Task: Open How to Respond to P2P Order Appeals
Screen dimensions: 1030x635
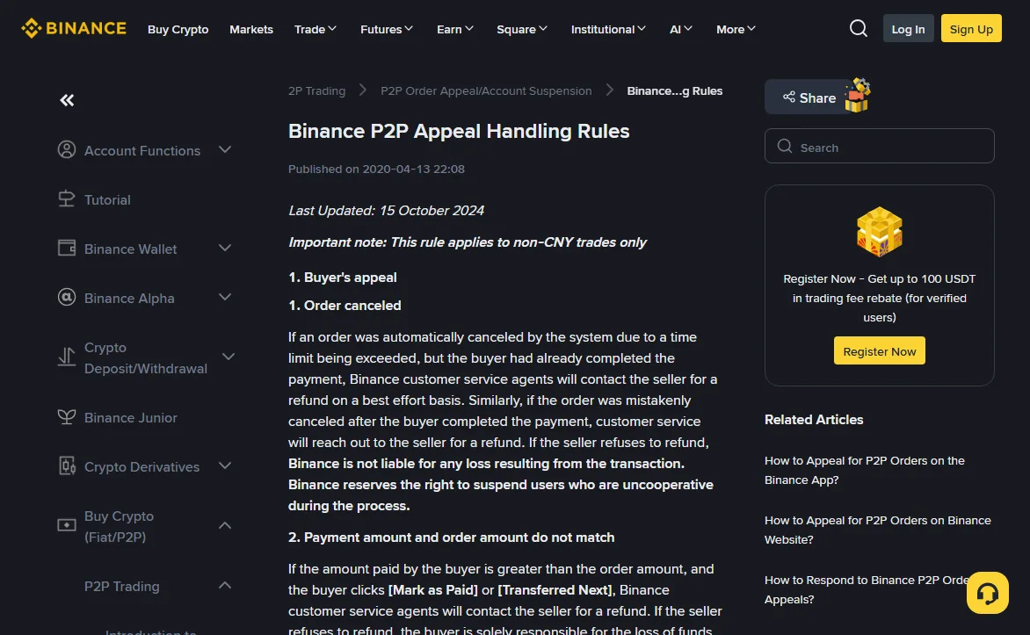Action: (x=867, y=589)
